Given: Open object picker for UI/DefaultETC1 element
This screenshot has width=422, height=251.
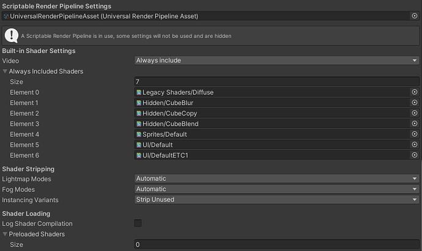Looking at the screenshot, I should (414, 155).
